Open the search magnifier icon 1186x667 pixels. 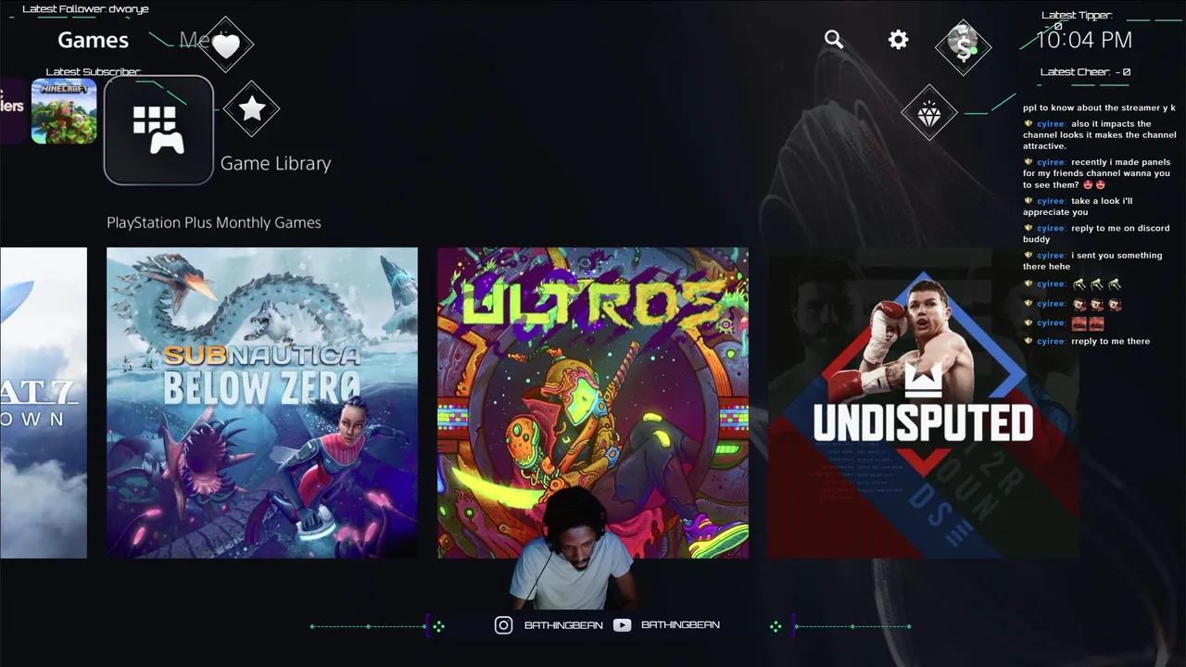point(834,40)
